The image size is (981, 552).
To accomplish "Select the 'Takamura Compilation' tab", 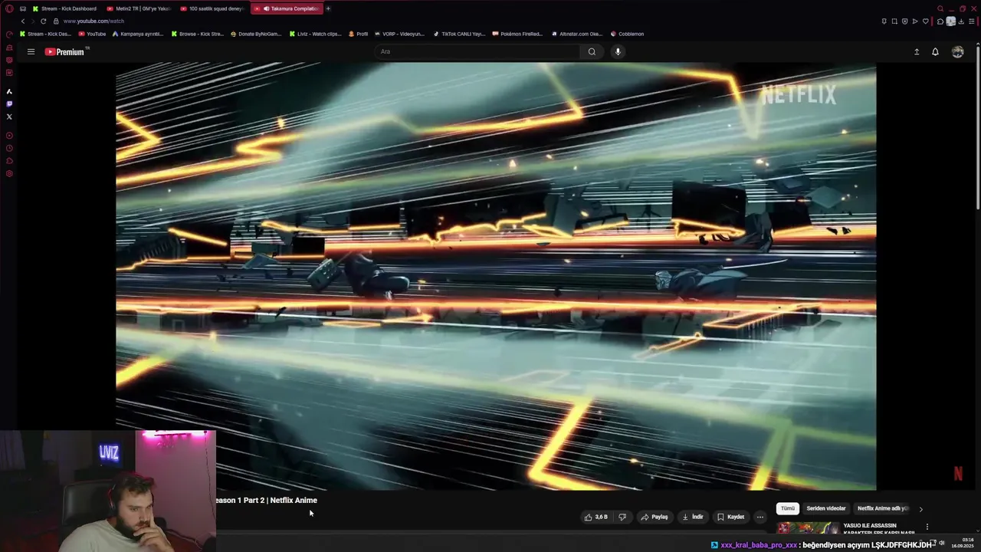I will (x=286, y=8).
